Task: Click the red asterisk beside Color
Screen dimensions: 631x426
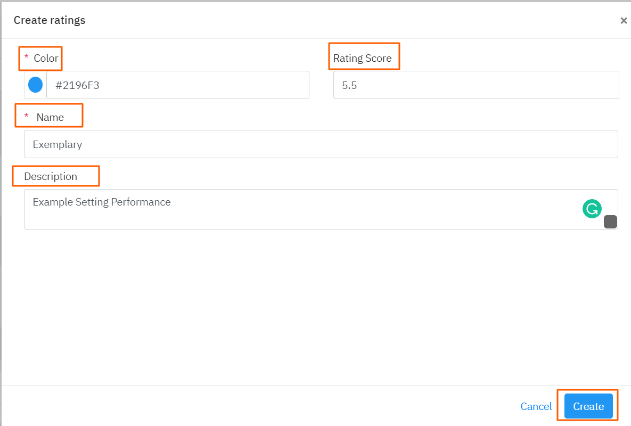Action: (x=26, y=57)
